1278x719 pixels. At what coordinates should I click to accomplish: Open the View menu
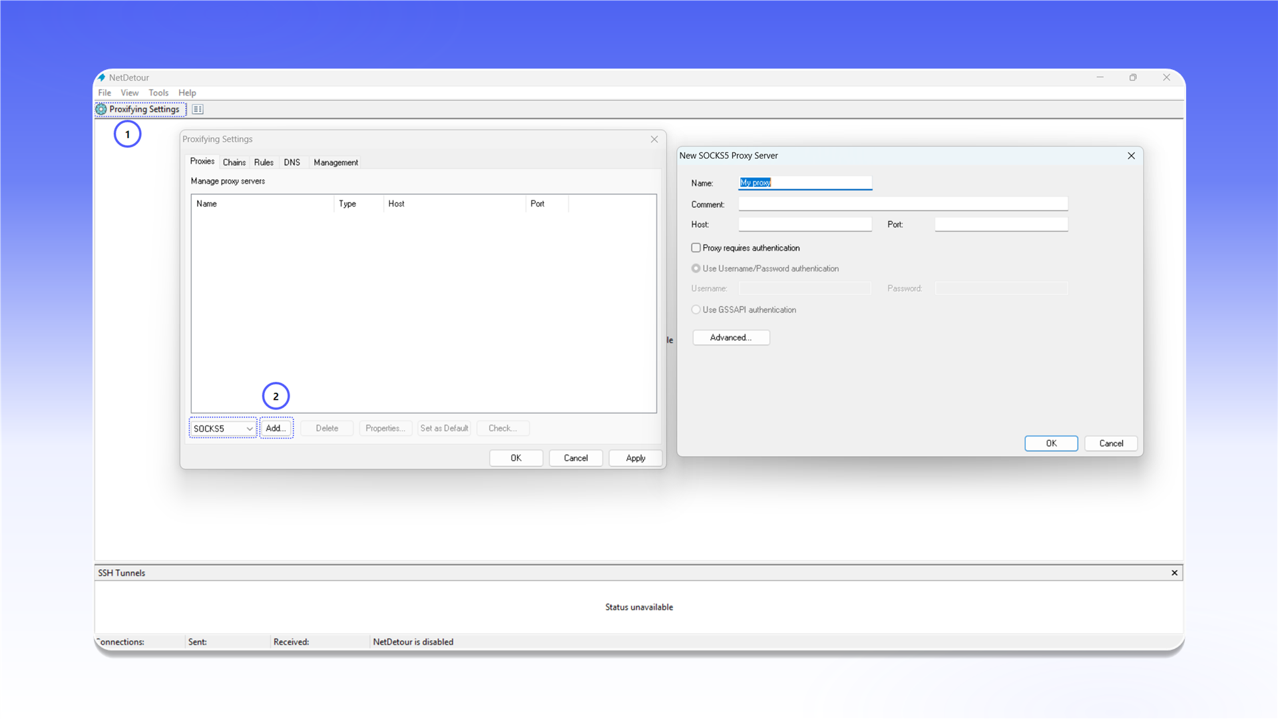130,93
